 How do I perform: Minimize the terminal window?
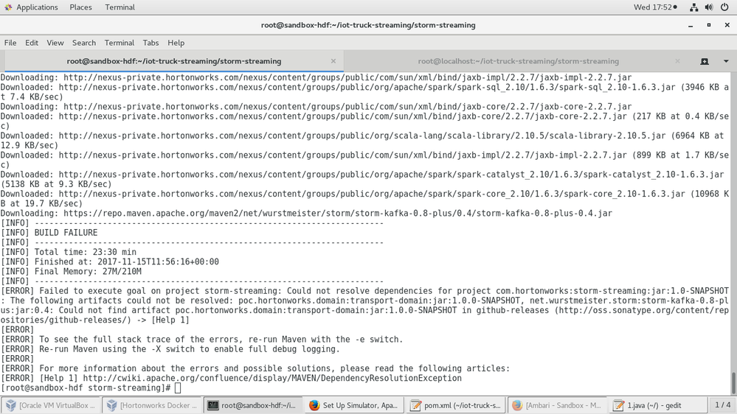point(691,25)
